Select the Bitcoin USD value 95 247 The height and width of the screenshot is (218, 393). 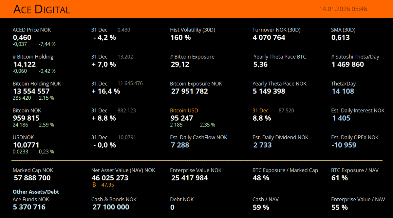tap(182, 118)
